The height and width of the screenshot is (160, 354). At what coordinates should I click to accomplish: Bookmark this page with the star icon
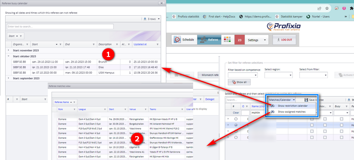pyautogui.click(x=327, y=9)
